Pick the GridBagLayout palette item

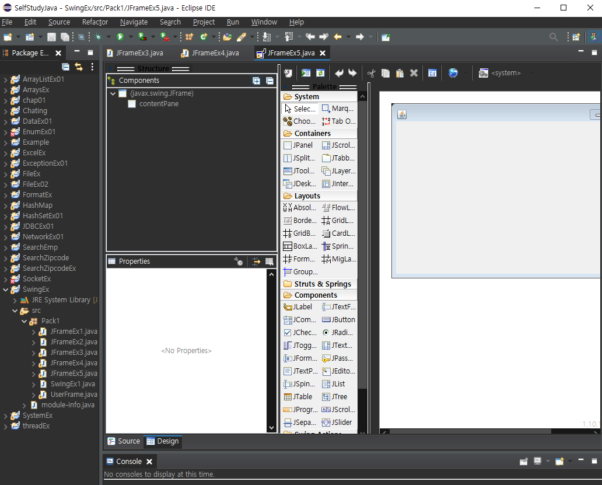click(299, 233)
